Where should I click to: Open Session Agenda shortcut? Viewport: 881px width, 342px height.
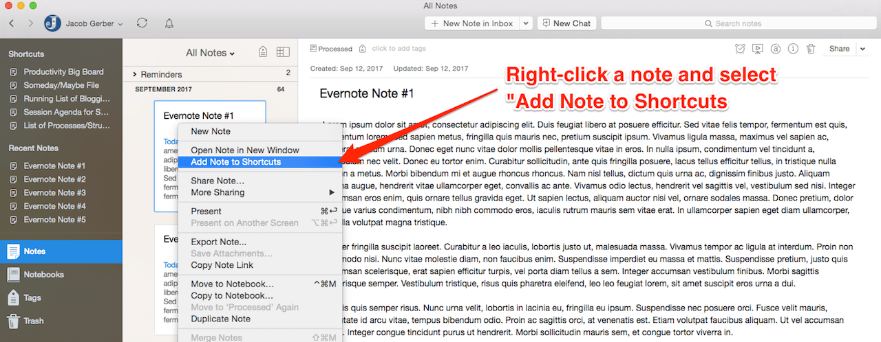pos(66,112)
